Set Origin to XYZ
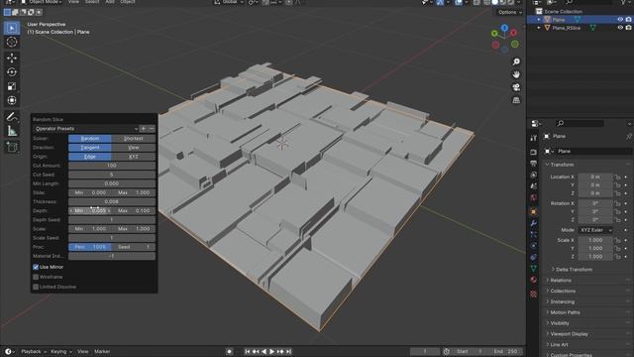This screenshot has width=634, height=357. click(134, 157)
